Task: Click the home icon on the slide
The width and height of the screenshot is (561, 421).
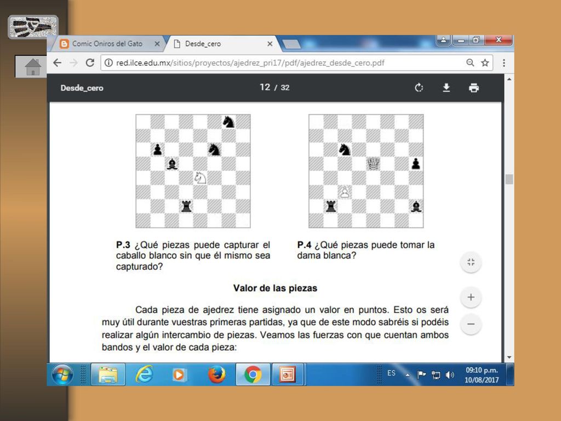Action: point(33,66)
